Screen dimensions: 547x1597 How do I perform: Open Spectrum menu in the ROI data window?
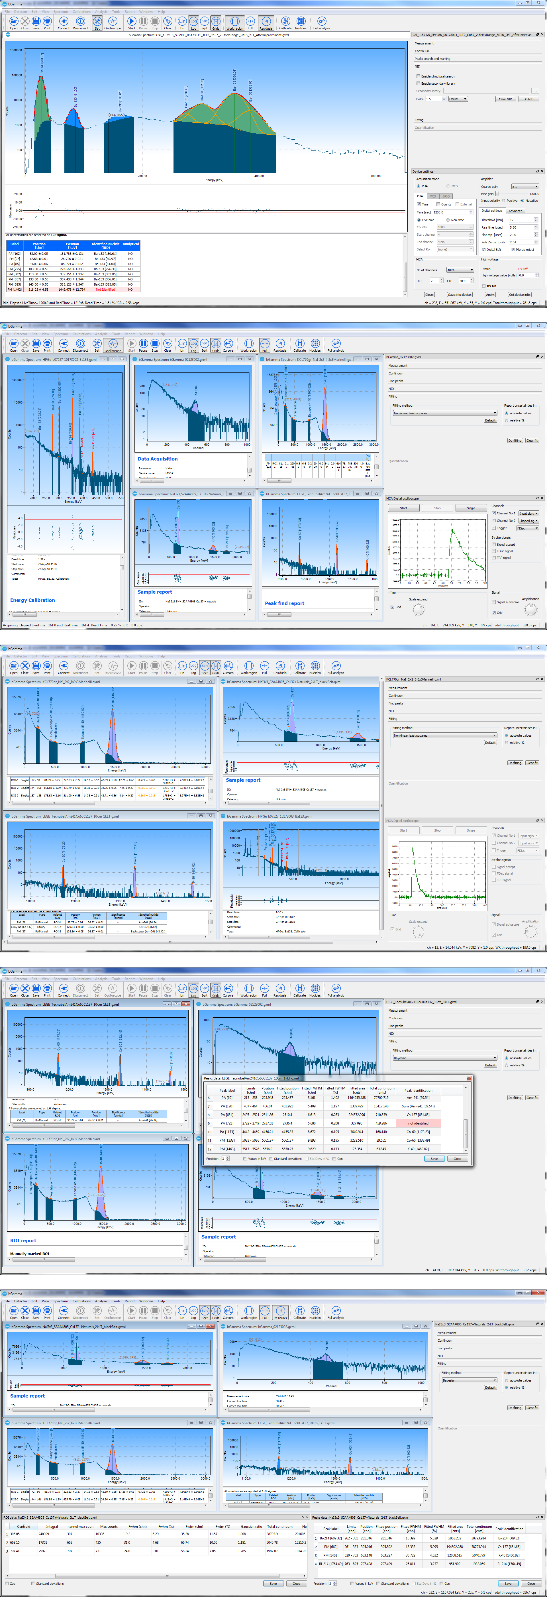point(61,1301)
